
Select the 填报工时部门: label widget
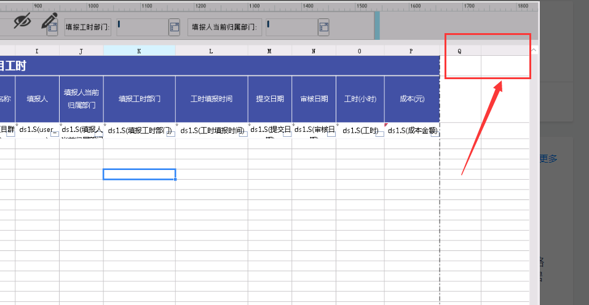88,28
